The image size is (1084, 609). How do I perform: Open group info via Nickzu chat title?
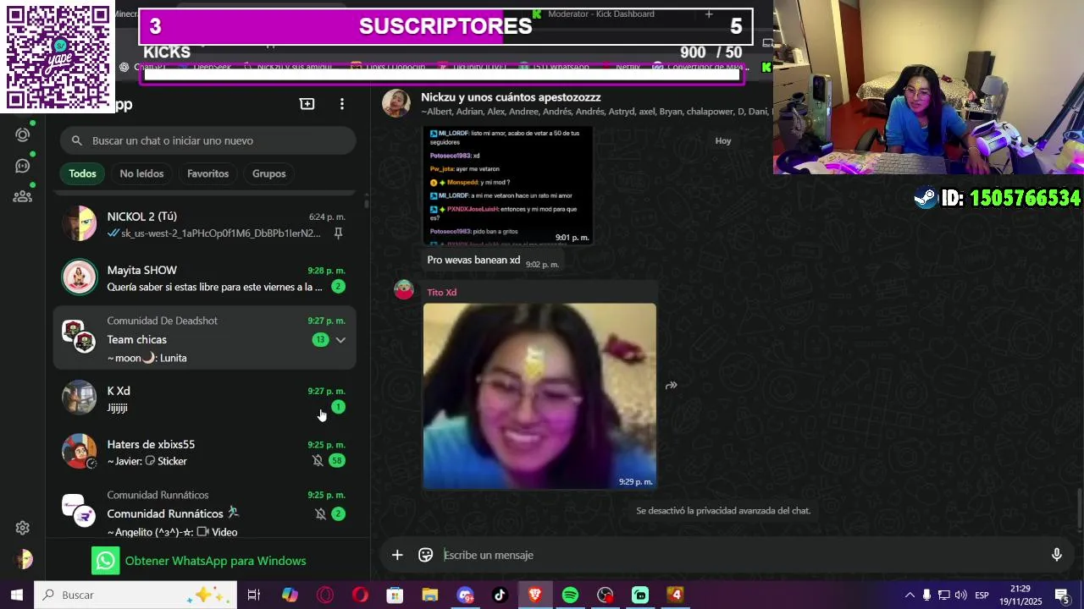(x=511, y=97)
